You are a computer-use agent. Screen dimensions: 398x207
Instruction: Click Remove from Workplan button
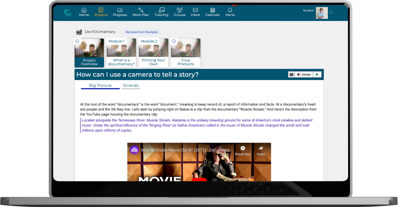142,32
